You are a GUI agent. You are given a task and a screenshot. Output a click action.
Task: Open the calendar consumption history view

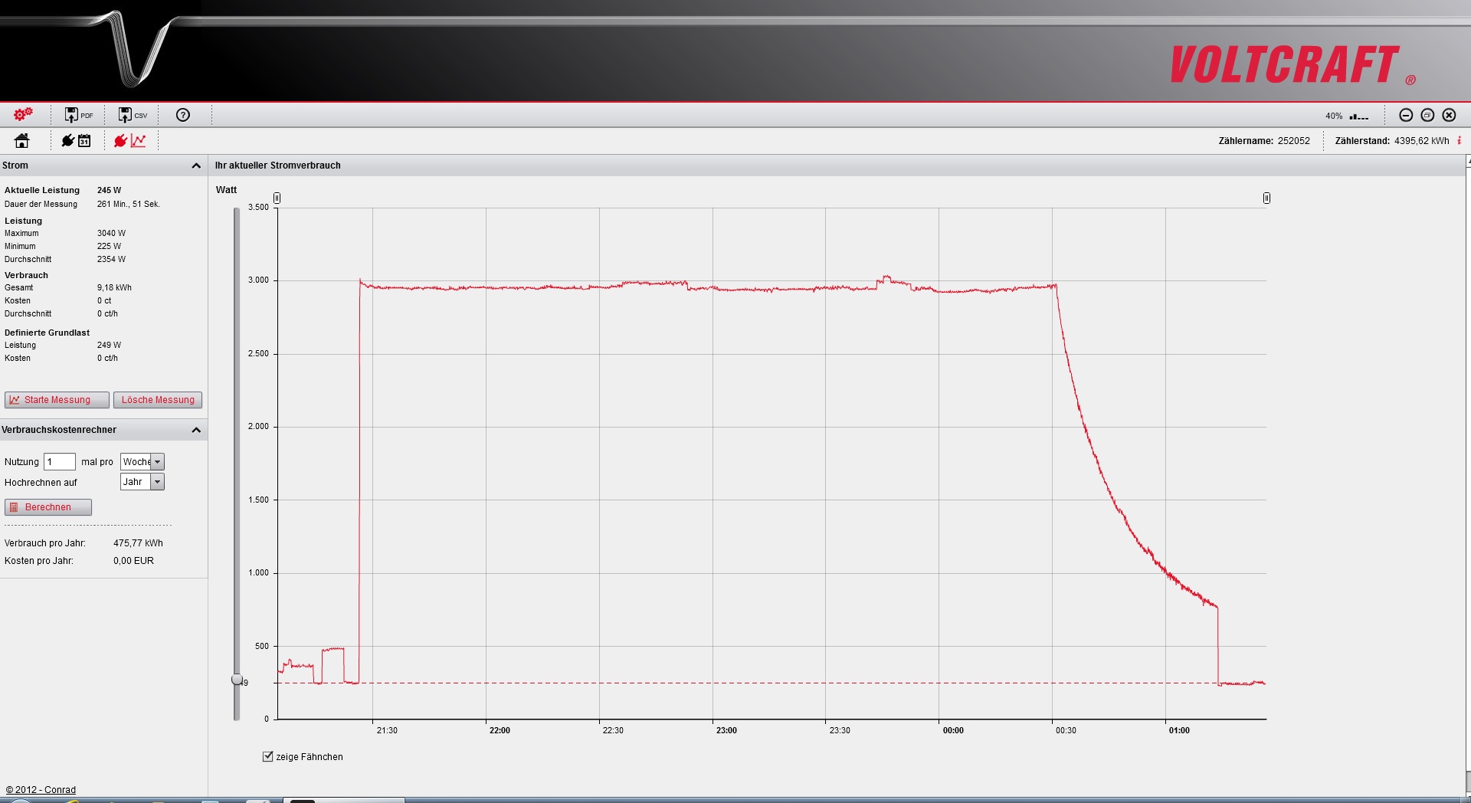click(x=77, y=140)
